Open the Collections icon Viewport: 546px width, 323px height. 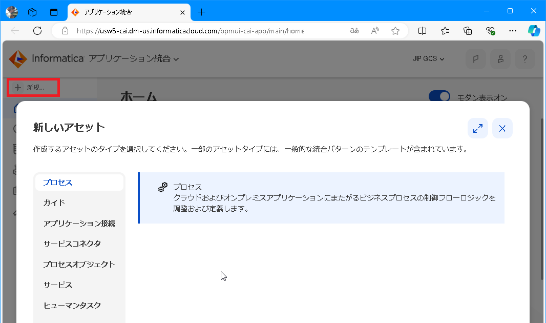(468, 31)
